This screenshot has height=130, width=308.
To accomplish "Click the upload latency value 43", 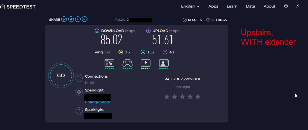I will [172, 52].
